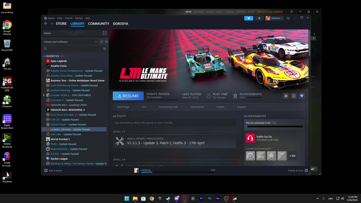The height and width of the screenshot is (203, 361).
Task: Select Elgato Stream Deck desktop icon
Action: tap(7, 122)
